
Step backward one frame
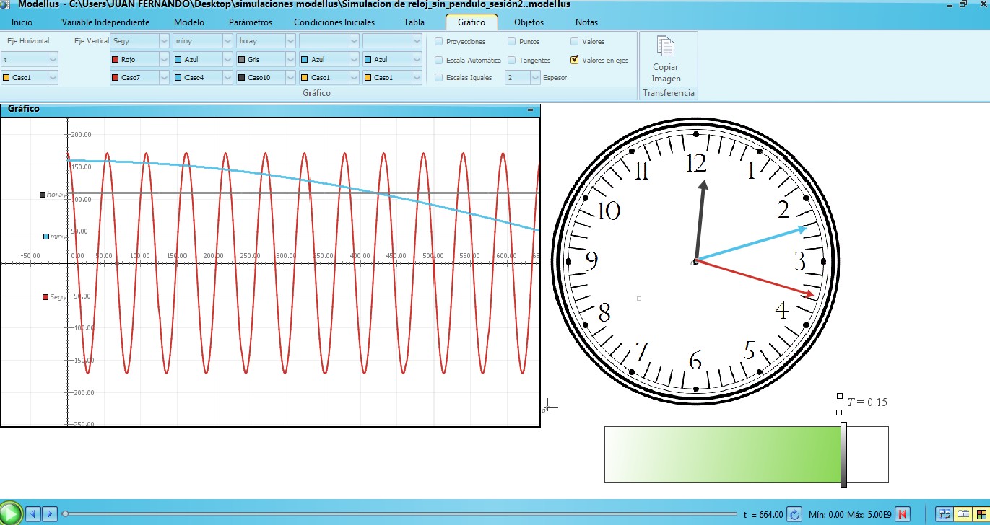(33, 514)
